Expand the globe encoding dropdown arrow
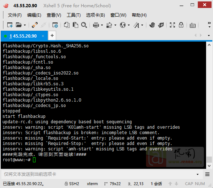 click(x=129, y=25)
